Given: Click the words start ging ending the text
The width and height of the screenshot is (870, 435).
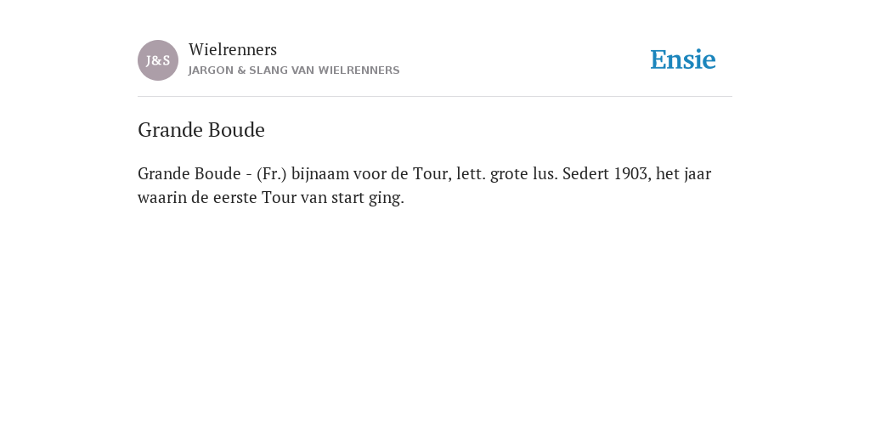Looking at the screenshot, I should tap(368, 198).
